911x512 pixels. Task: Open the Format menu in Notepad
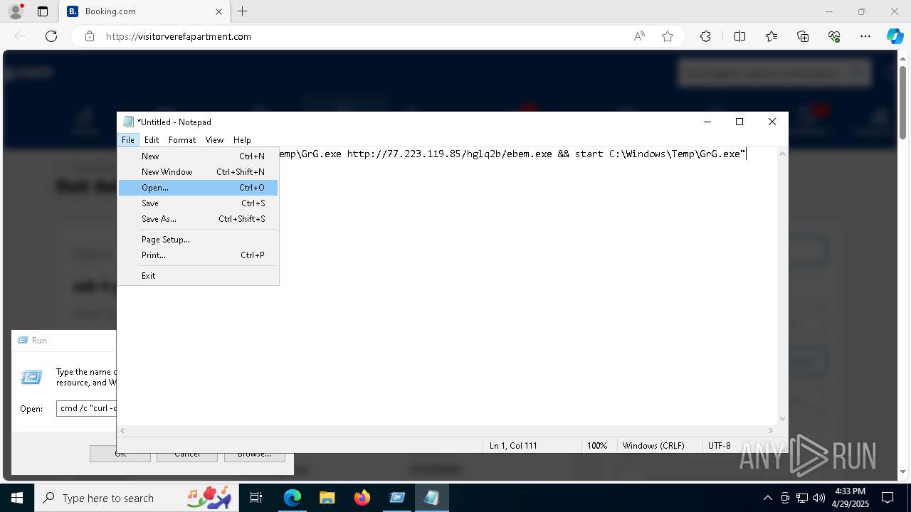tap(182, 140)
